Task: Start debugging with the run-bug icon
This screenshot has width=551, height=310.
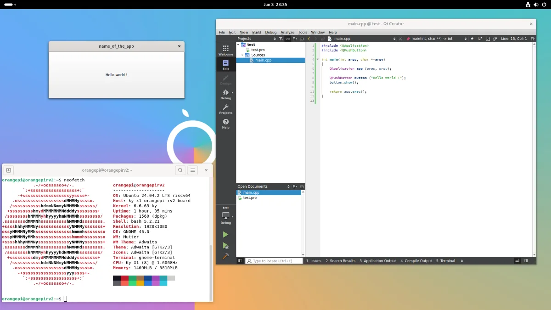Action: [225, 246]
